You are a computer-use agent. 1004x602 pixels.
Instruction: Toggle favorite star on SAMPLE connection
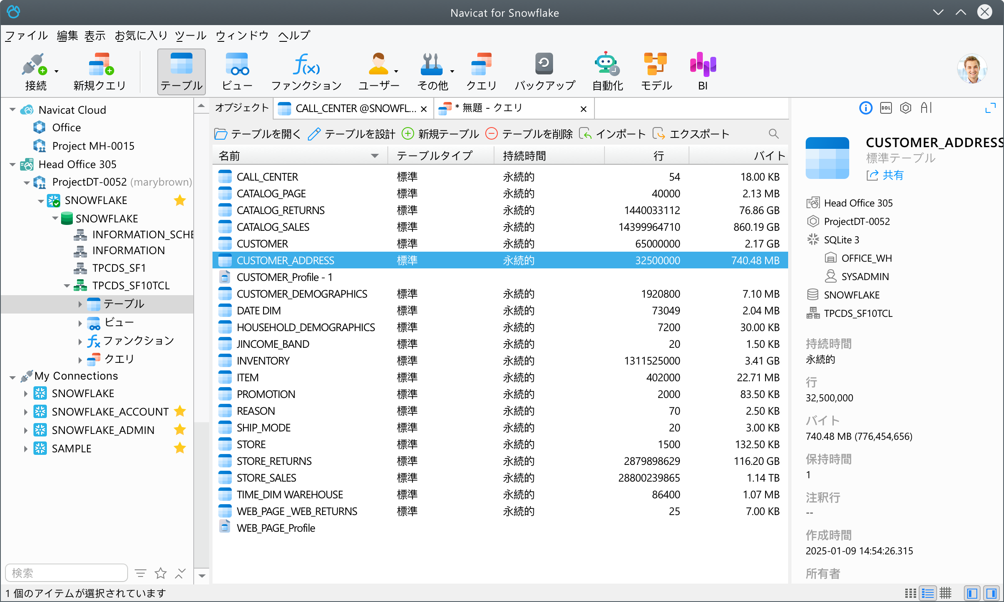pyautogui.click(x=180, y=448)
